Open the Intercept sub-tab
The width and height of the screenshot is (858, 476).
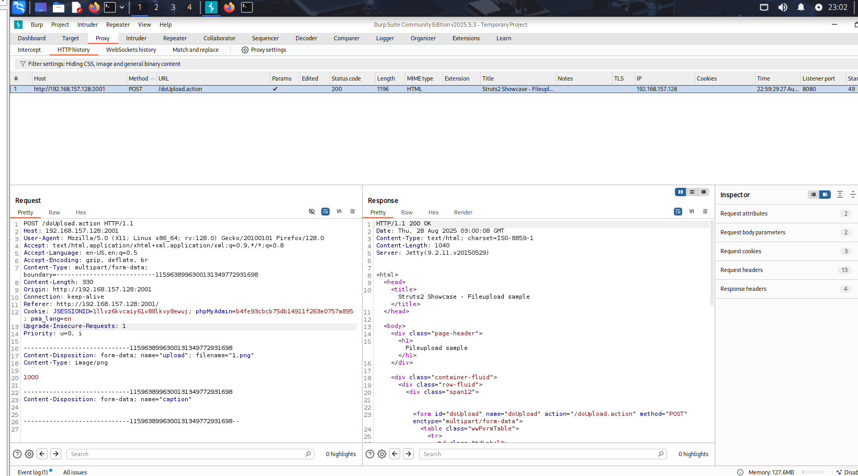coord(29,50)
